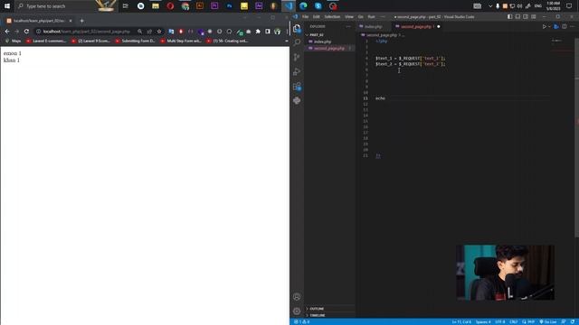Toggle the primary side bar layout icon
Image resolution: width=579 pixels, height=325 pixels.
509,16
